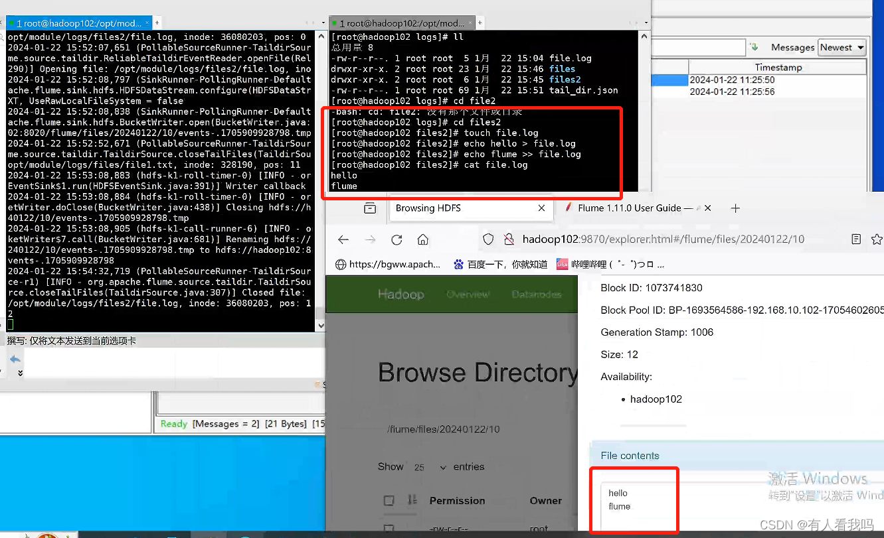Click the browser address bar URL
Viewport: 884px width, 538px height.
click(x=663, y=239)
